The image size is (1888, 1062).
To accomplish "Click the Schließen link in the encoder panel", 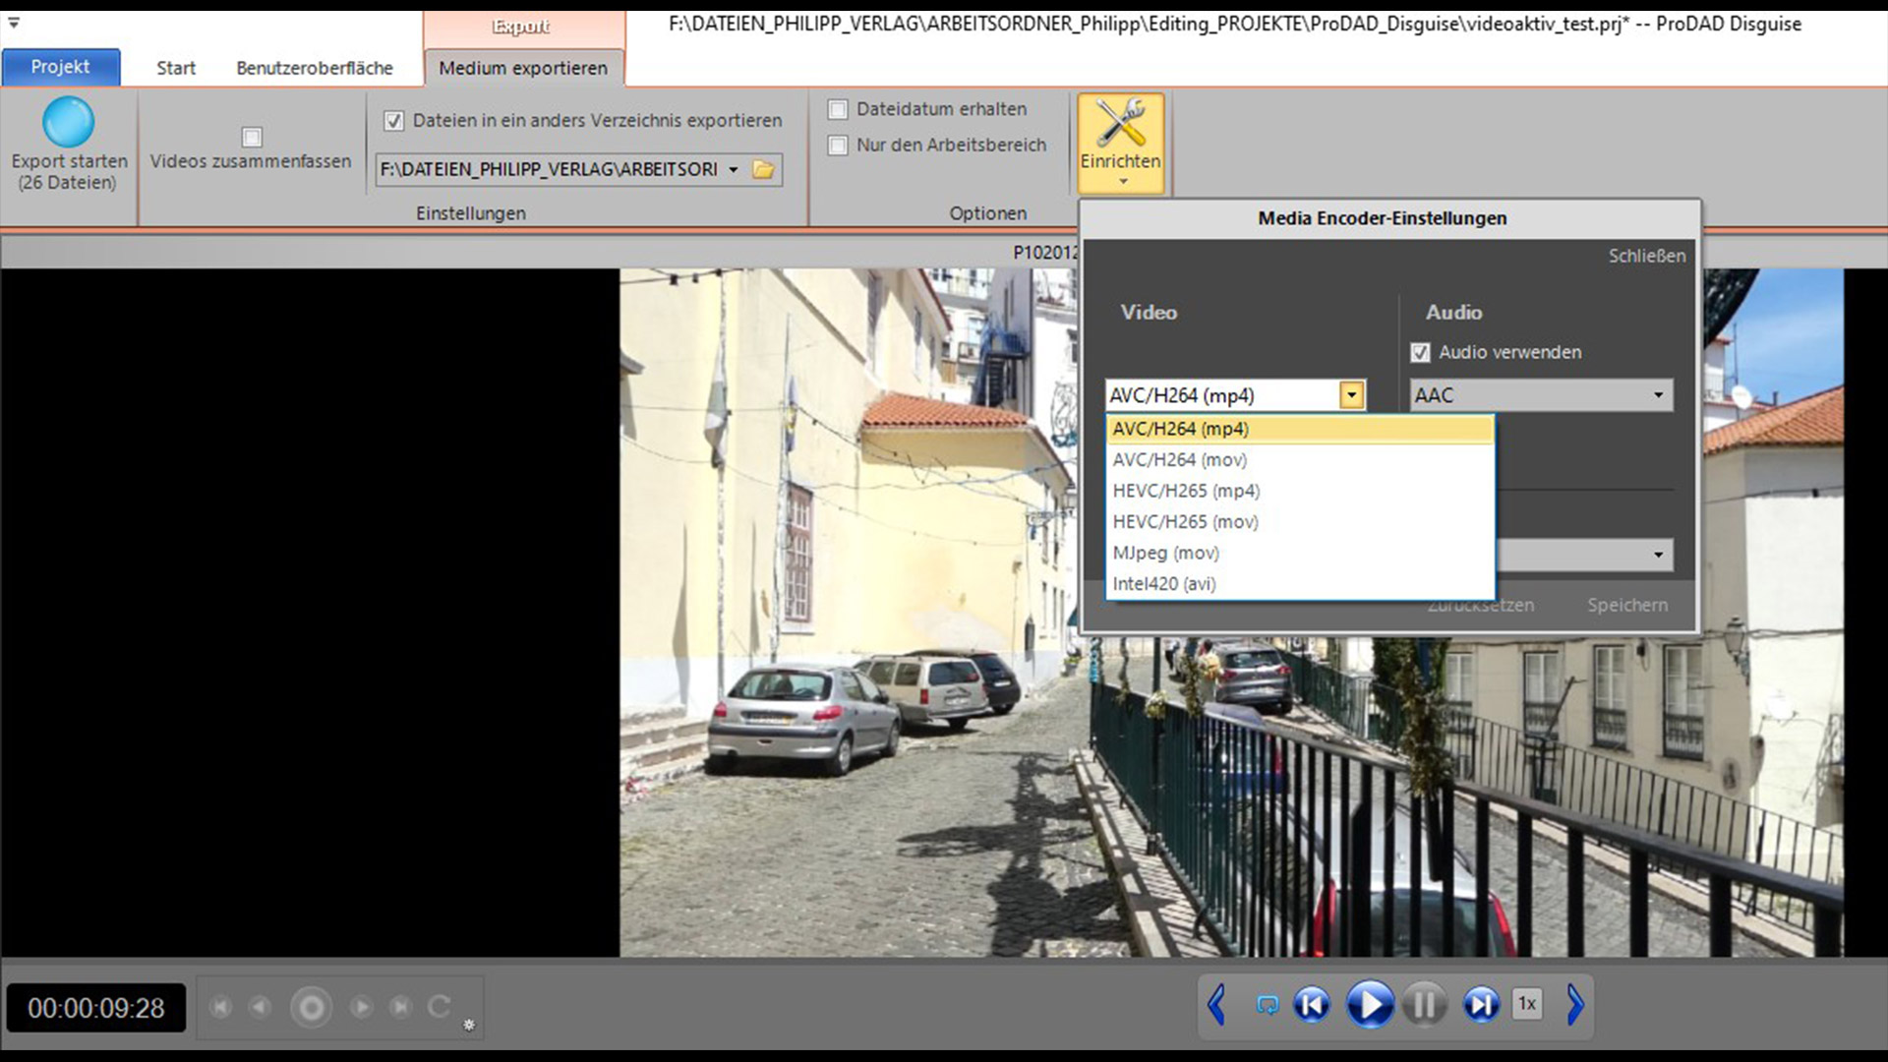I will [x=1646, y=256].
